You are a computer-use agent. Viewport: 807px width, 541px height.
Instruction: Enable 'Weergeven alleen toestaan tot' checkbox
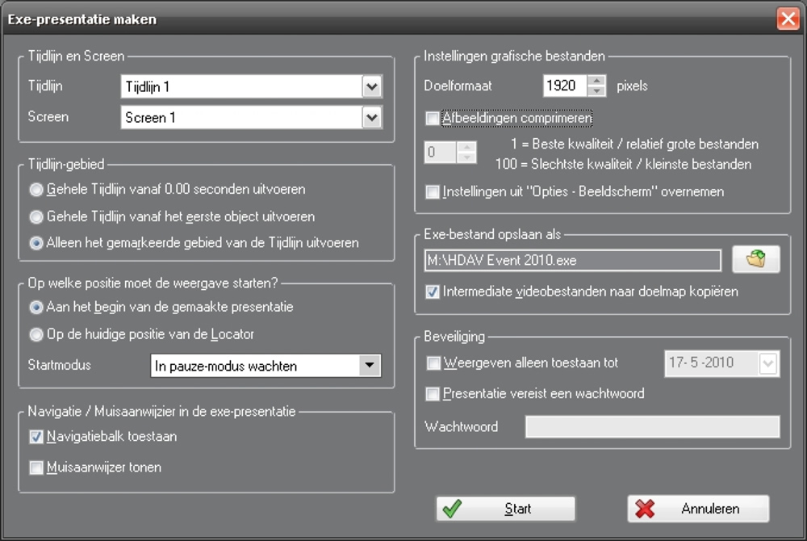(x=433, y=363)
